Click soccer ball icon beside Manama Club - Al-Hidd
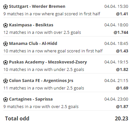Image resolution: width=131 pixels, height=123 pixels. [x=6, y=44]
